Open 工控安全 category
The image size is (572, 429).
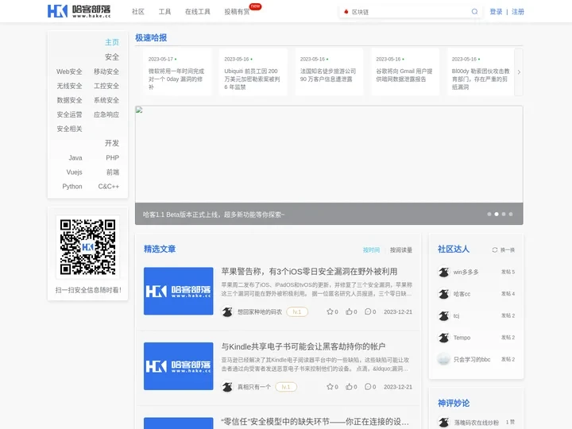(106, 86)
